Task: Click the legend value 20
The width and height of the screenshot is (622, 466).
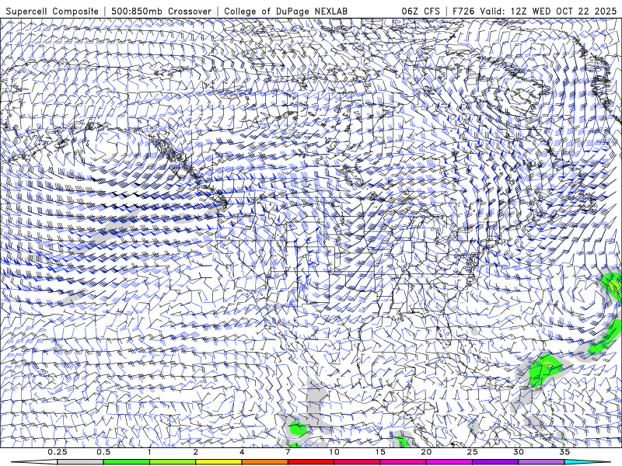Action: click(426, 452)
